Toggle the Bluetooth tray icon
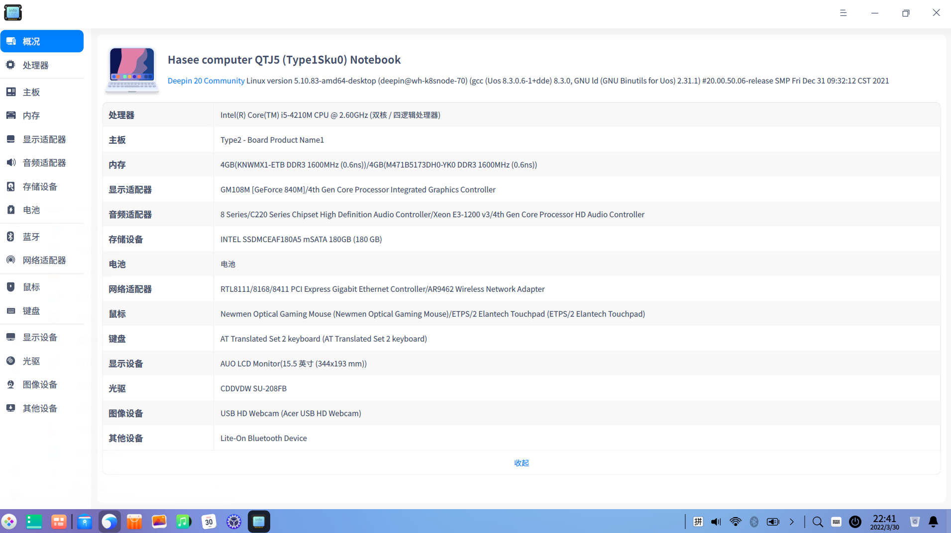 pos(754,522)
